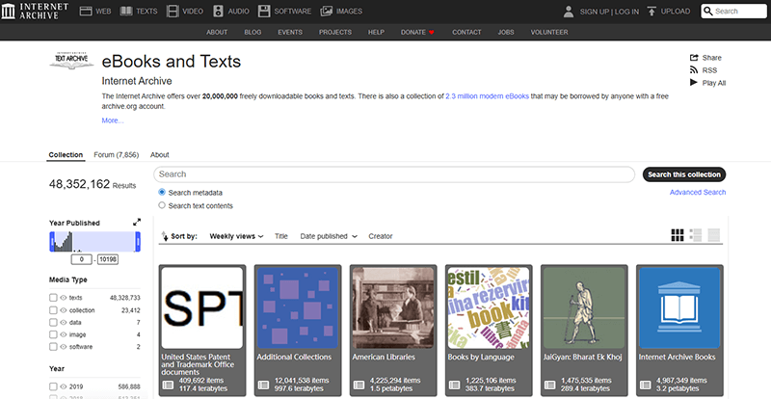Click the Search this collection button
771x399 pixels.
pos(684,174)
